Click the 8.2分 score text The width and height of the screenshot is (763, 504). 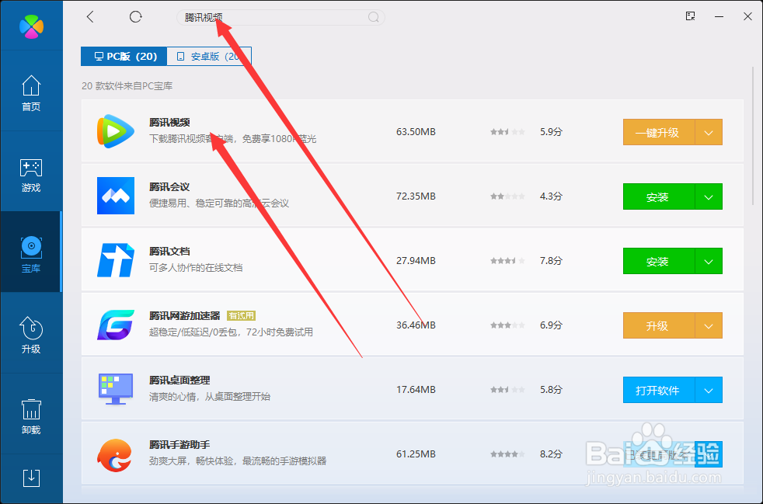click(x=551, y=454)
